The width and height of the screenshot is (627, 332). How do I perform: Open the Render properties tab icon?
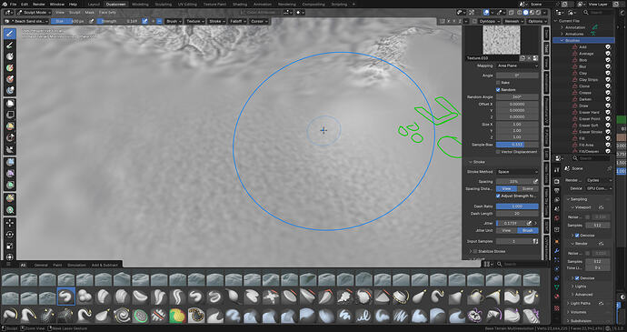(x=557, y=181)
